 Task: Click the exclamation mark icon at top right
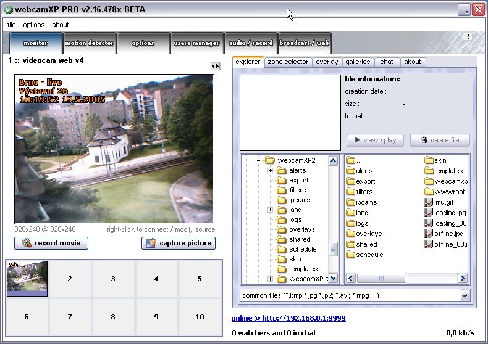point(468,36)
